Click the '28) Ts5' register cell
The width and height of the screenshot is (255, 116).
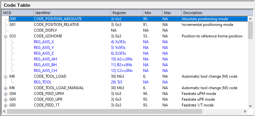117,82
